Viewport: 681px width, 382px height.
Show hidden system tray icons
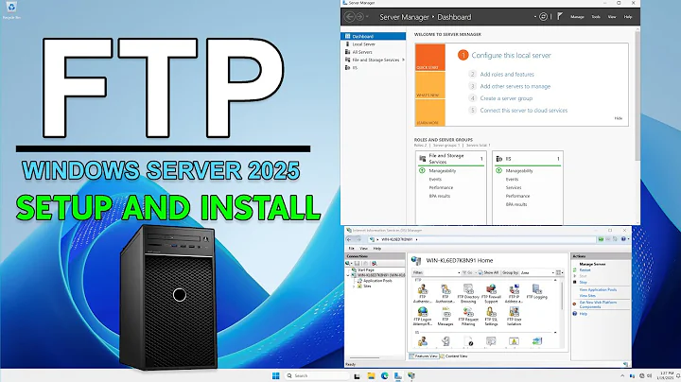click(x=622, y=376)
